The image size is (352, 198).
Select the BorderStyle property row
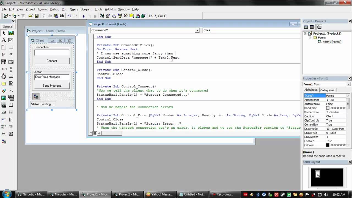[325, 112]
